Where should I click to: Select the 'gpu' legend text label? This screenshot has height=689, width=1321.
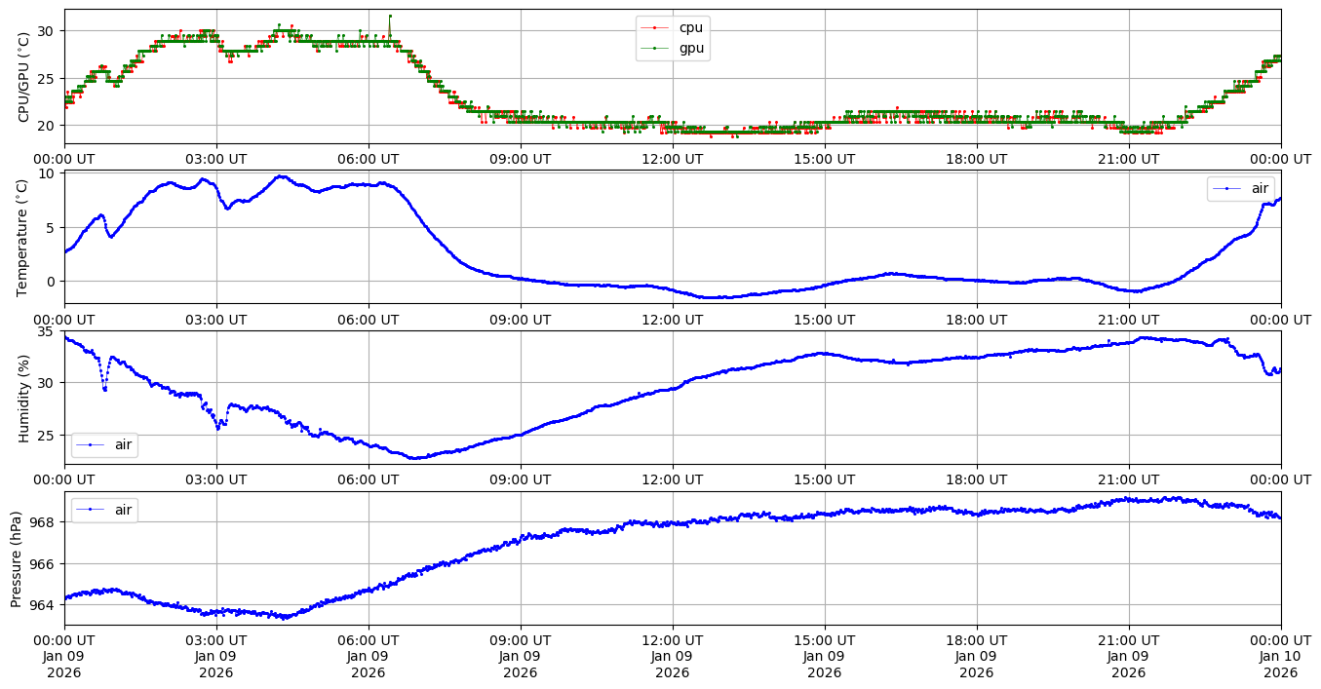[691, 48]
